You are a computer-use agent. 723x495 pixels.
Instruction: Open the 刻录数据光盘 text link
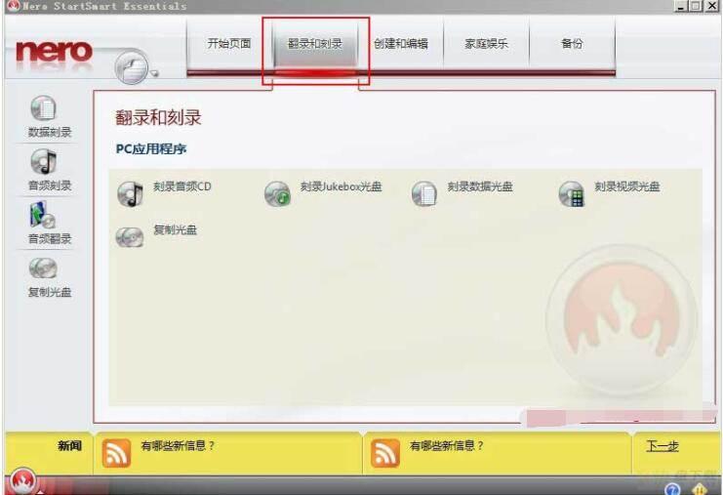pyautogui.click(x=480, y=186)
